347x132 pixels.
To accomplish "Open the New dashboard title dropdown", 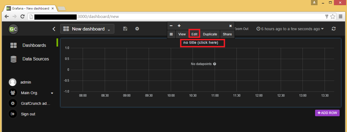I will [x=87, y=29].
